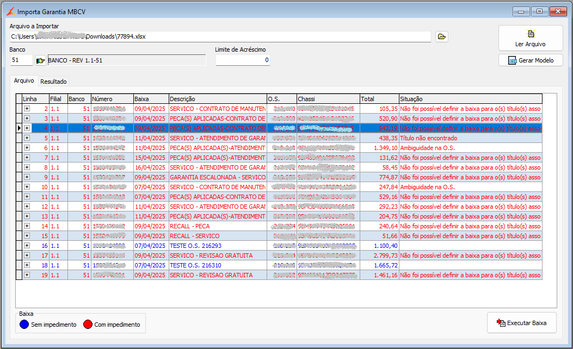Click the 'GARANTIA ESCALONADA - SERVICO' cell
The image size is (573, 349).
(x=218, y=177)
